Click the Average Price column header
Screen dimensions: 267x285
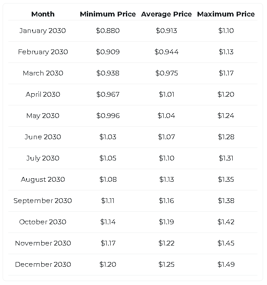tap(166, 14)
